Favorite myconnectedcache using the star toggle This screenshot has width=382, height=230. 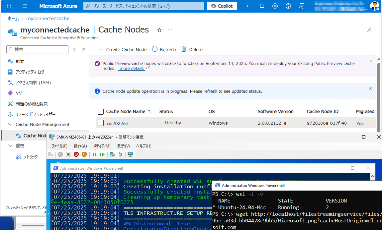[159, 30]
